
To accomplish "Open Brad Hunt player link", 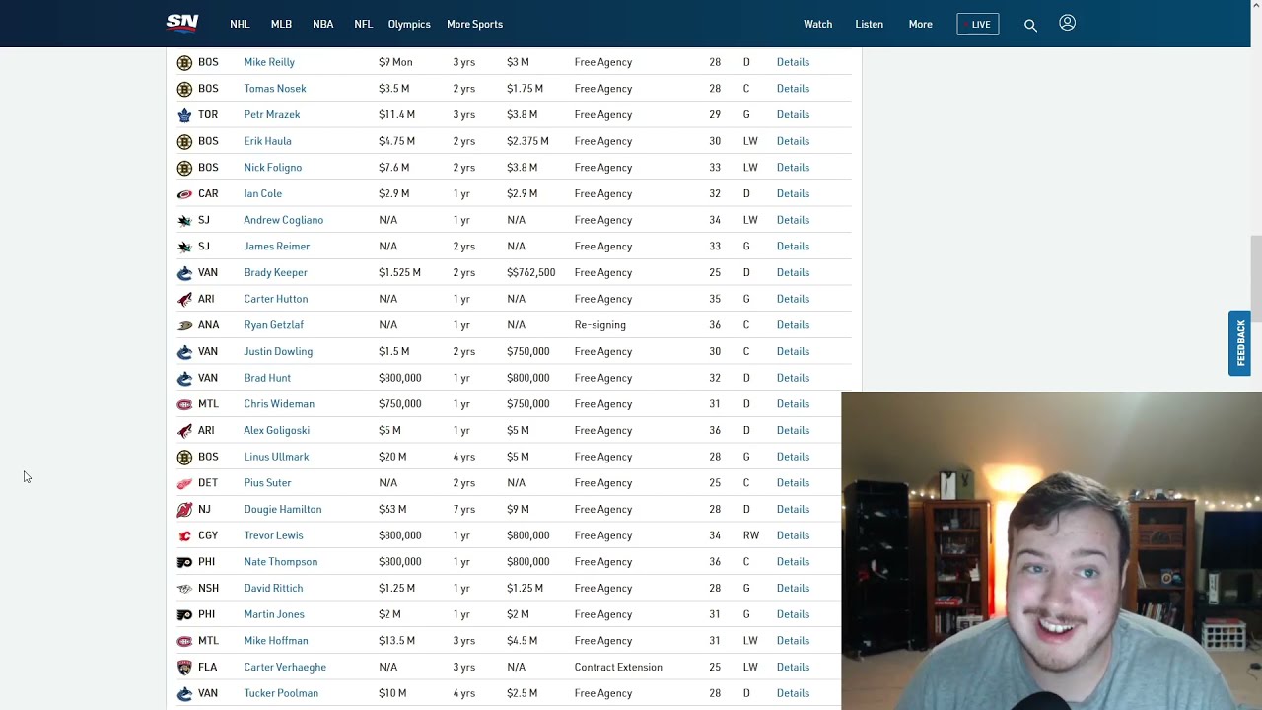I will pyautogui.click(x=267, y=378).
